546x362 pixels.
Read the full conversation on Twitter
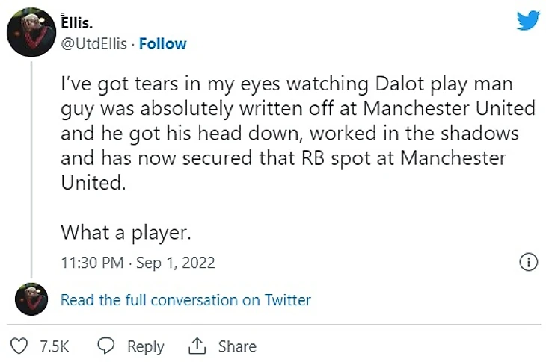point(185,300)
